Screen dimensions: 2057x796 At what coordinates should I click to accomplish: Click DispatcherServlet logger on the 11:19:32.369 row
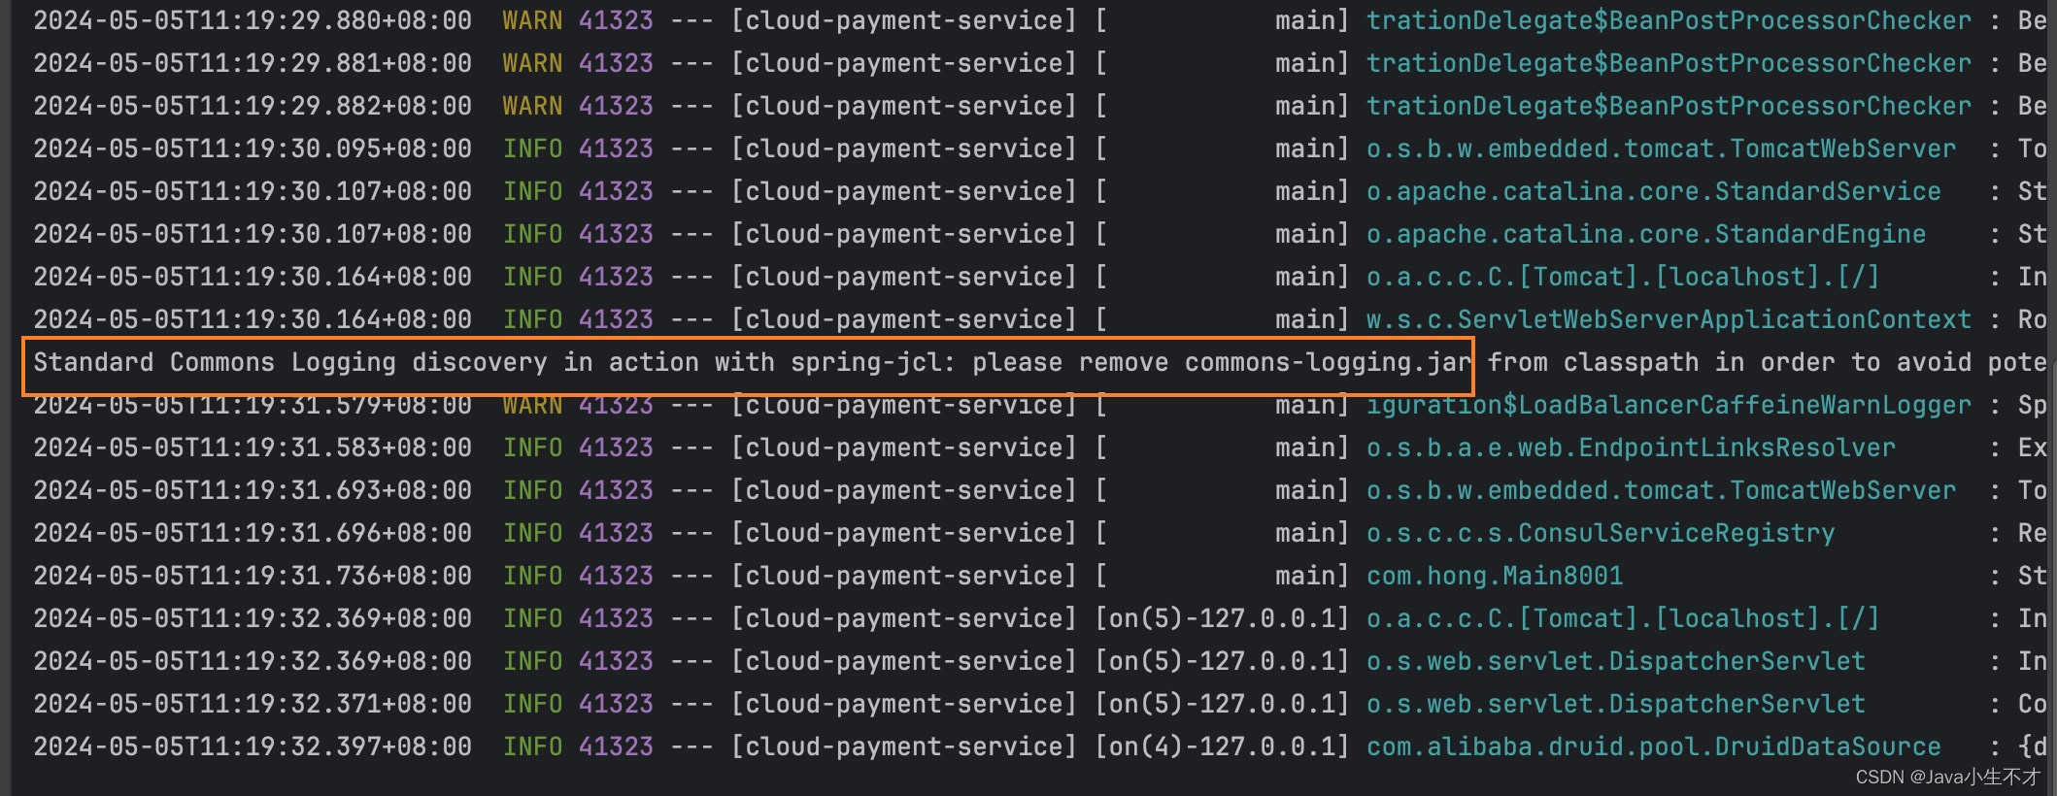coord(1616,661)
